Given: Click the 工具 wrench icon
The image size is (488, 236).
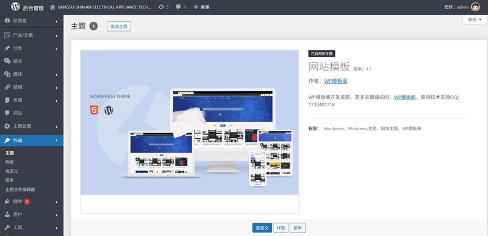Looking at the screenshot, I should click(7, 227).
